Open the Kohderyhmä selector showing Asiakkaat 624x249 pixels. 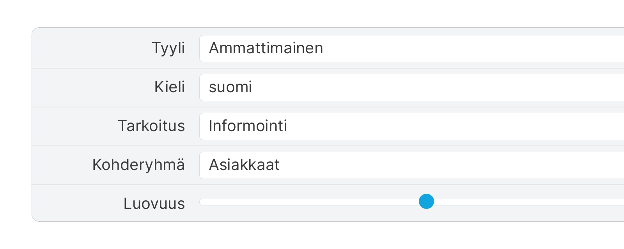pos(351,165)
